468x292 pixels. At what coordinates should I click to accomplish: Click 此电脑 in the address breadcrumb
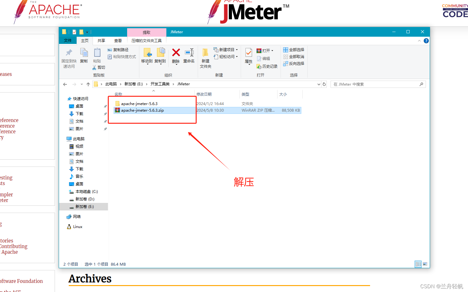pyautogui.click(x=111, y=84)
